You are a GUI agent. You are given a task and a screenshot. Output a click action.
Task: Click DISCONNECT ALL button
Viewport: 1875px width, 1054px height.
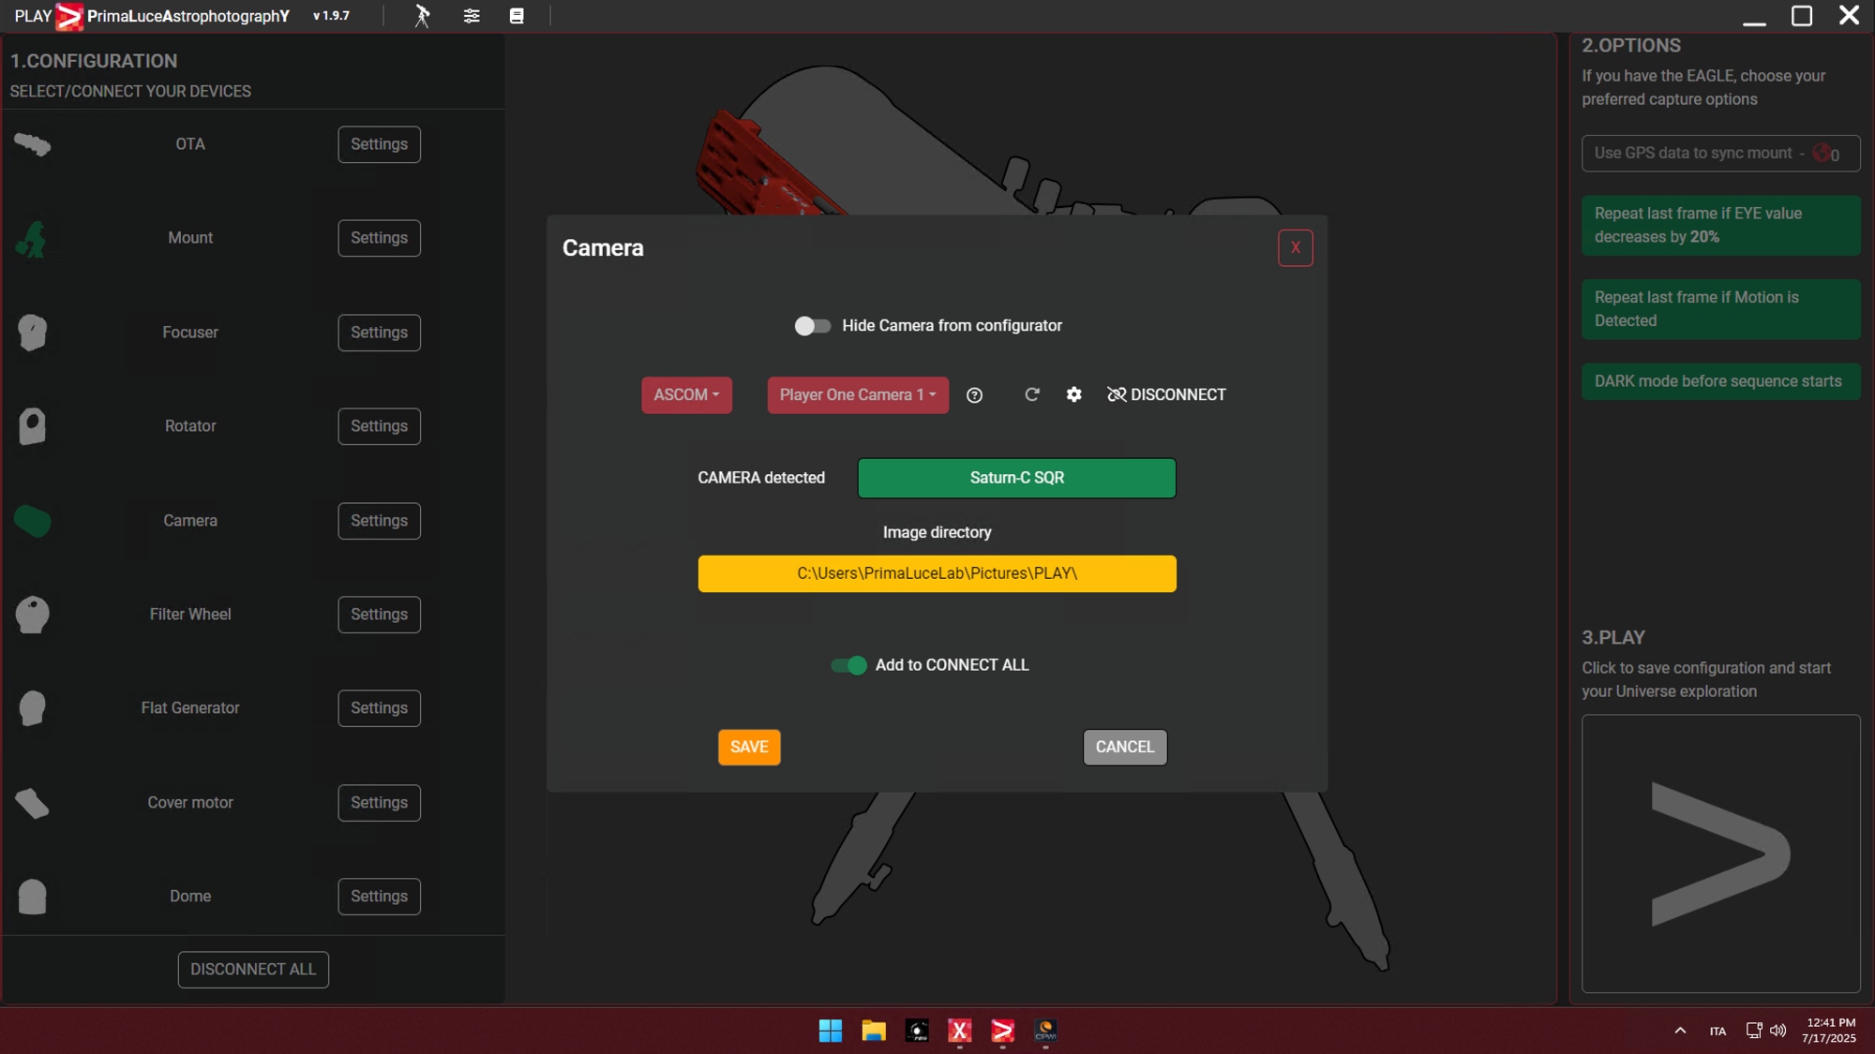tap(253, 970)
